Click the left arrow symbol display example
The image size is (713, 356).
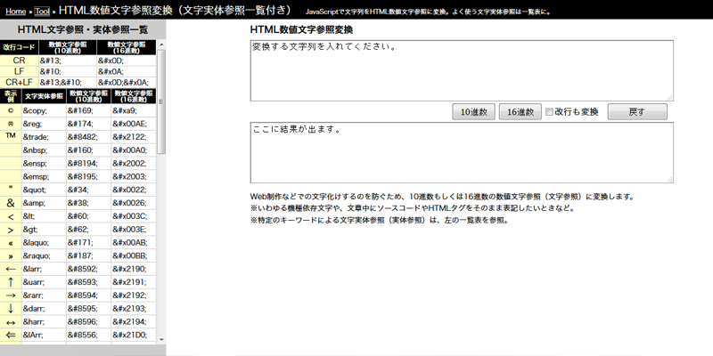pyautogui.click(x=11, y=269)
